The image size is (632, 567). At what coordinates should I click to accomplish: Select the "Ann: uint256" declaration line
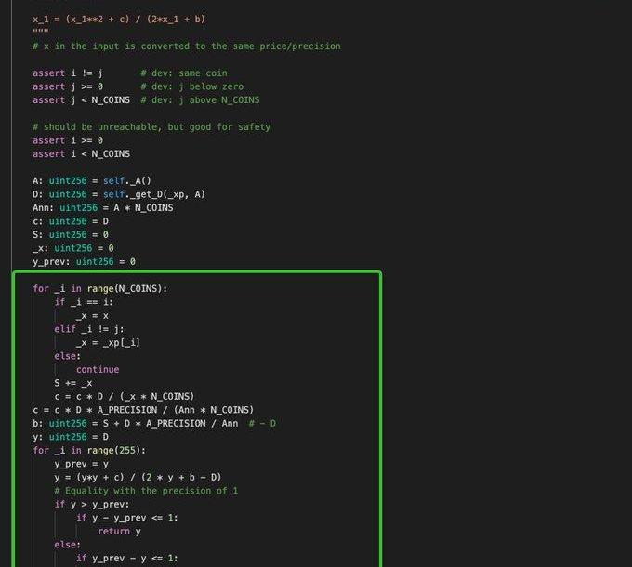[102, 207]
